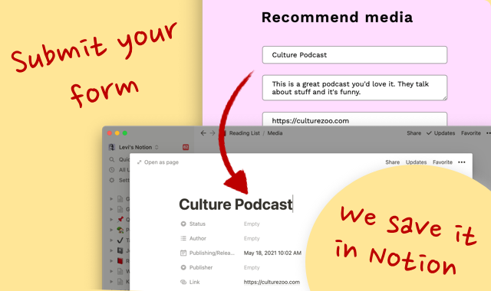Click the Author property list icon

[x=183, y=238]
